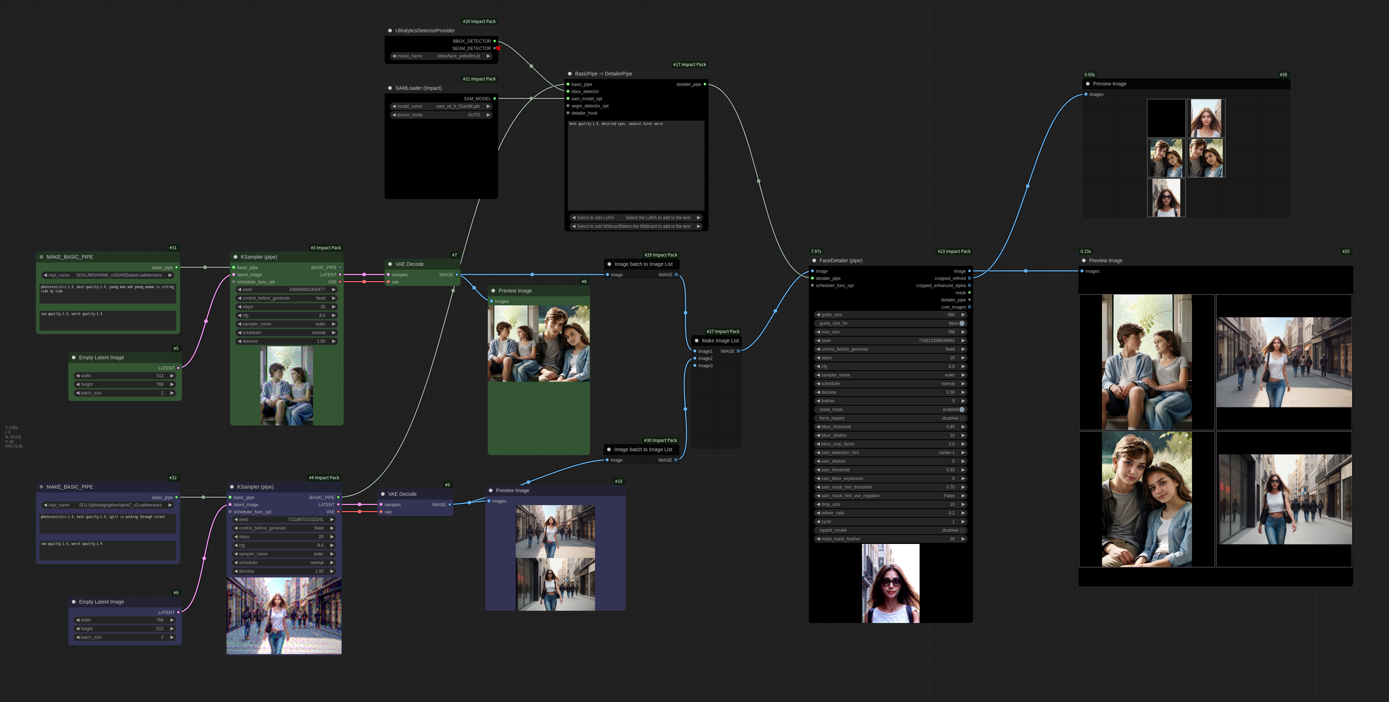Collapse Preview Image node #28 title dot
Image resolution: width=1389 pixels, height=702 pixels.
tap(1088, 84)
